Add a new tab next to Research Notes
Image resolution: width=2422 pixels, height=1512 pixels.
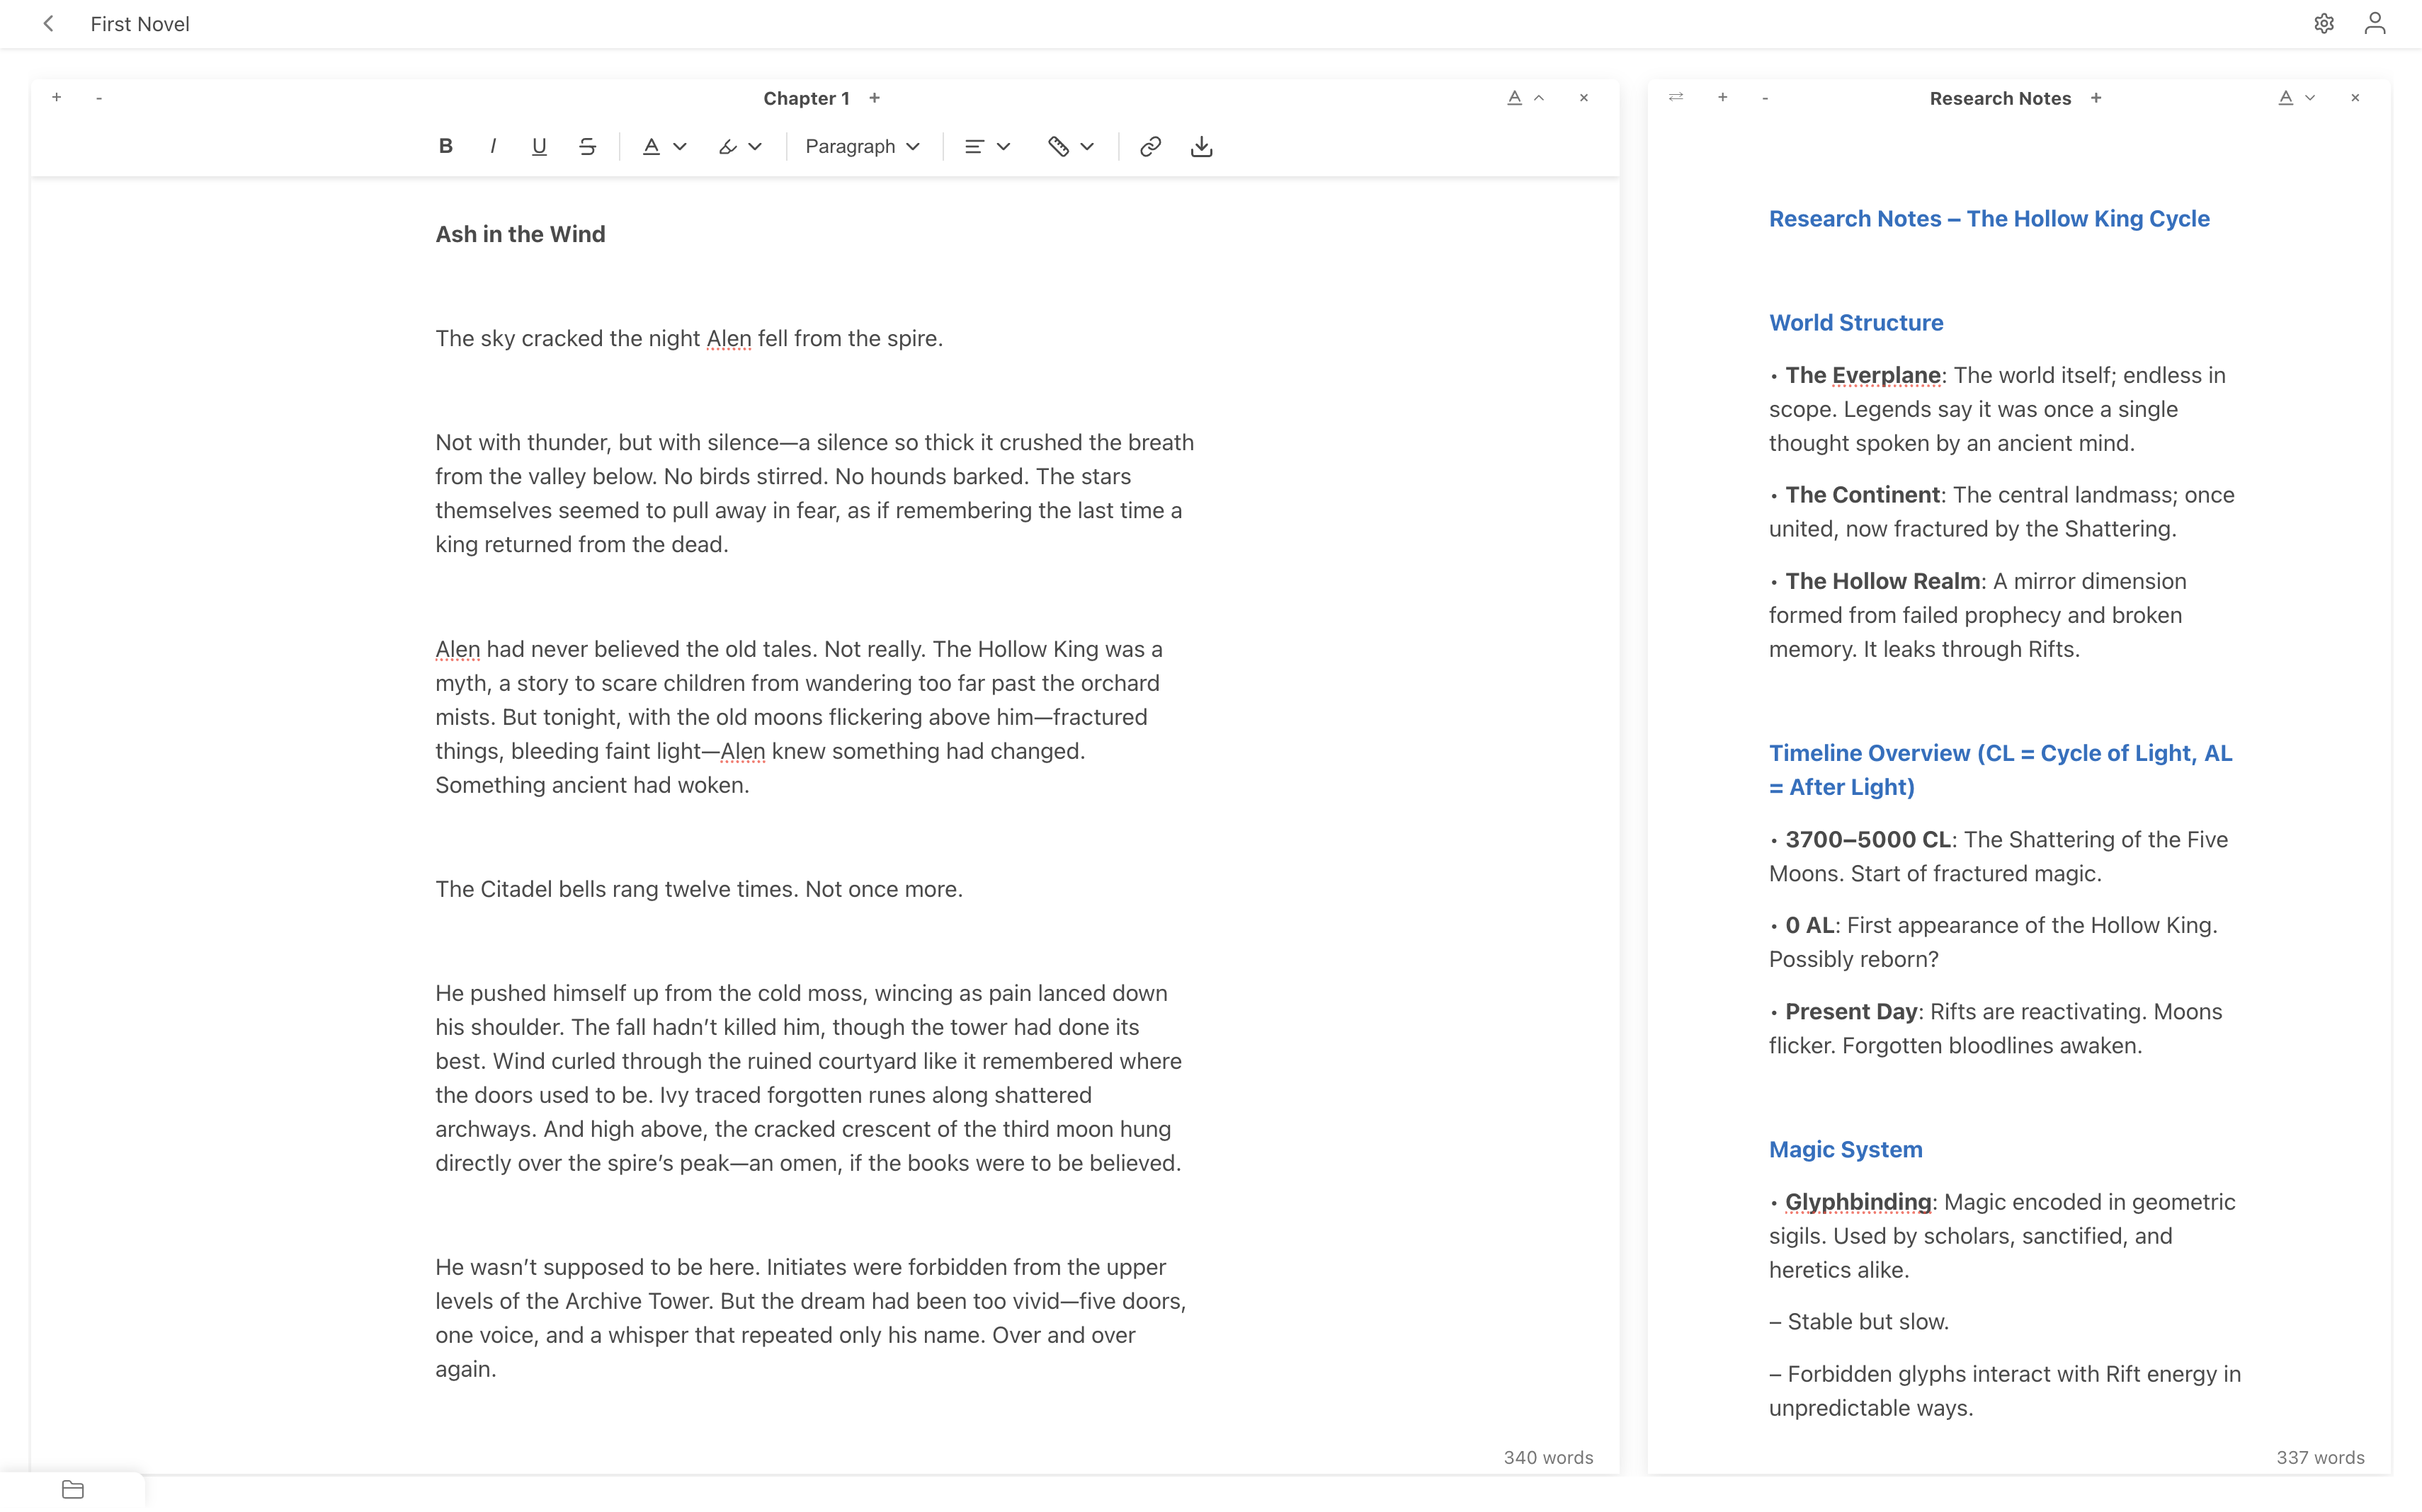click(x=2096, y=98)
